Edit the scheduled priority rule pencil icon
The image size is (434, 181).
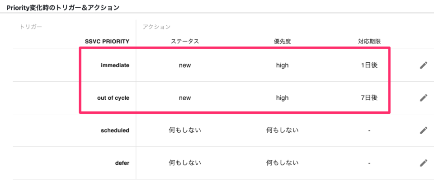(x=424, y=130)
